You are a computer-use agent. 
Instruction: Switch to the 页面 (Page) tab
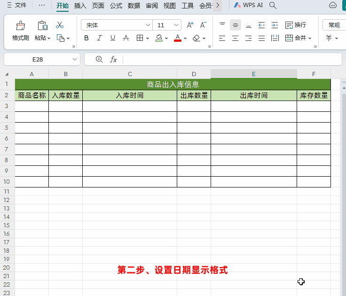(x=98, y=6)
